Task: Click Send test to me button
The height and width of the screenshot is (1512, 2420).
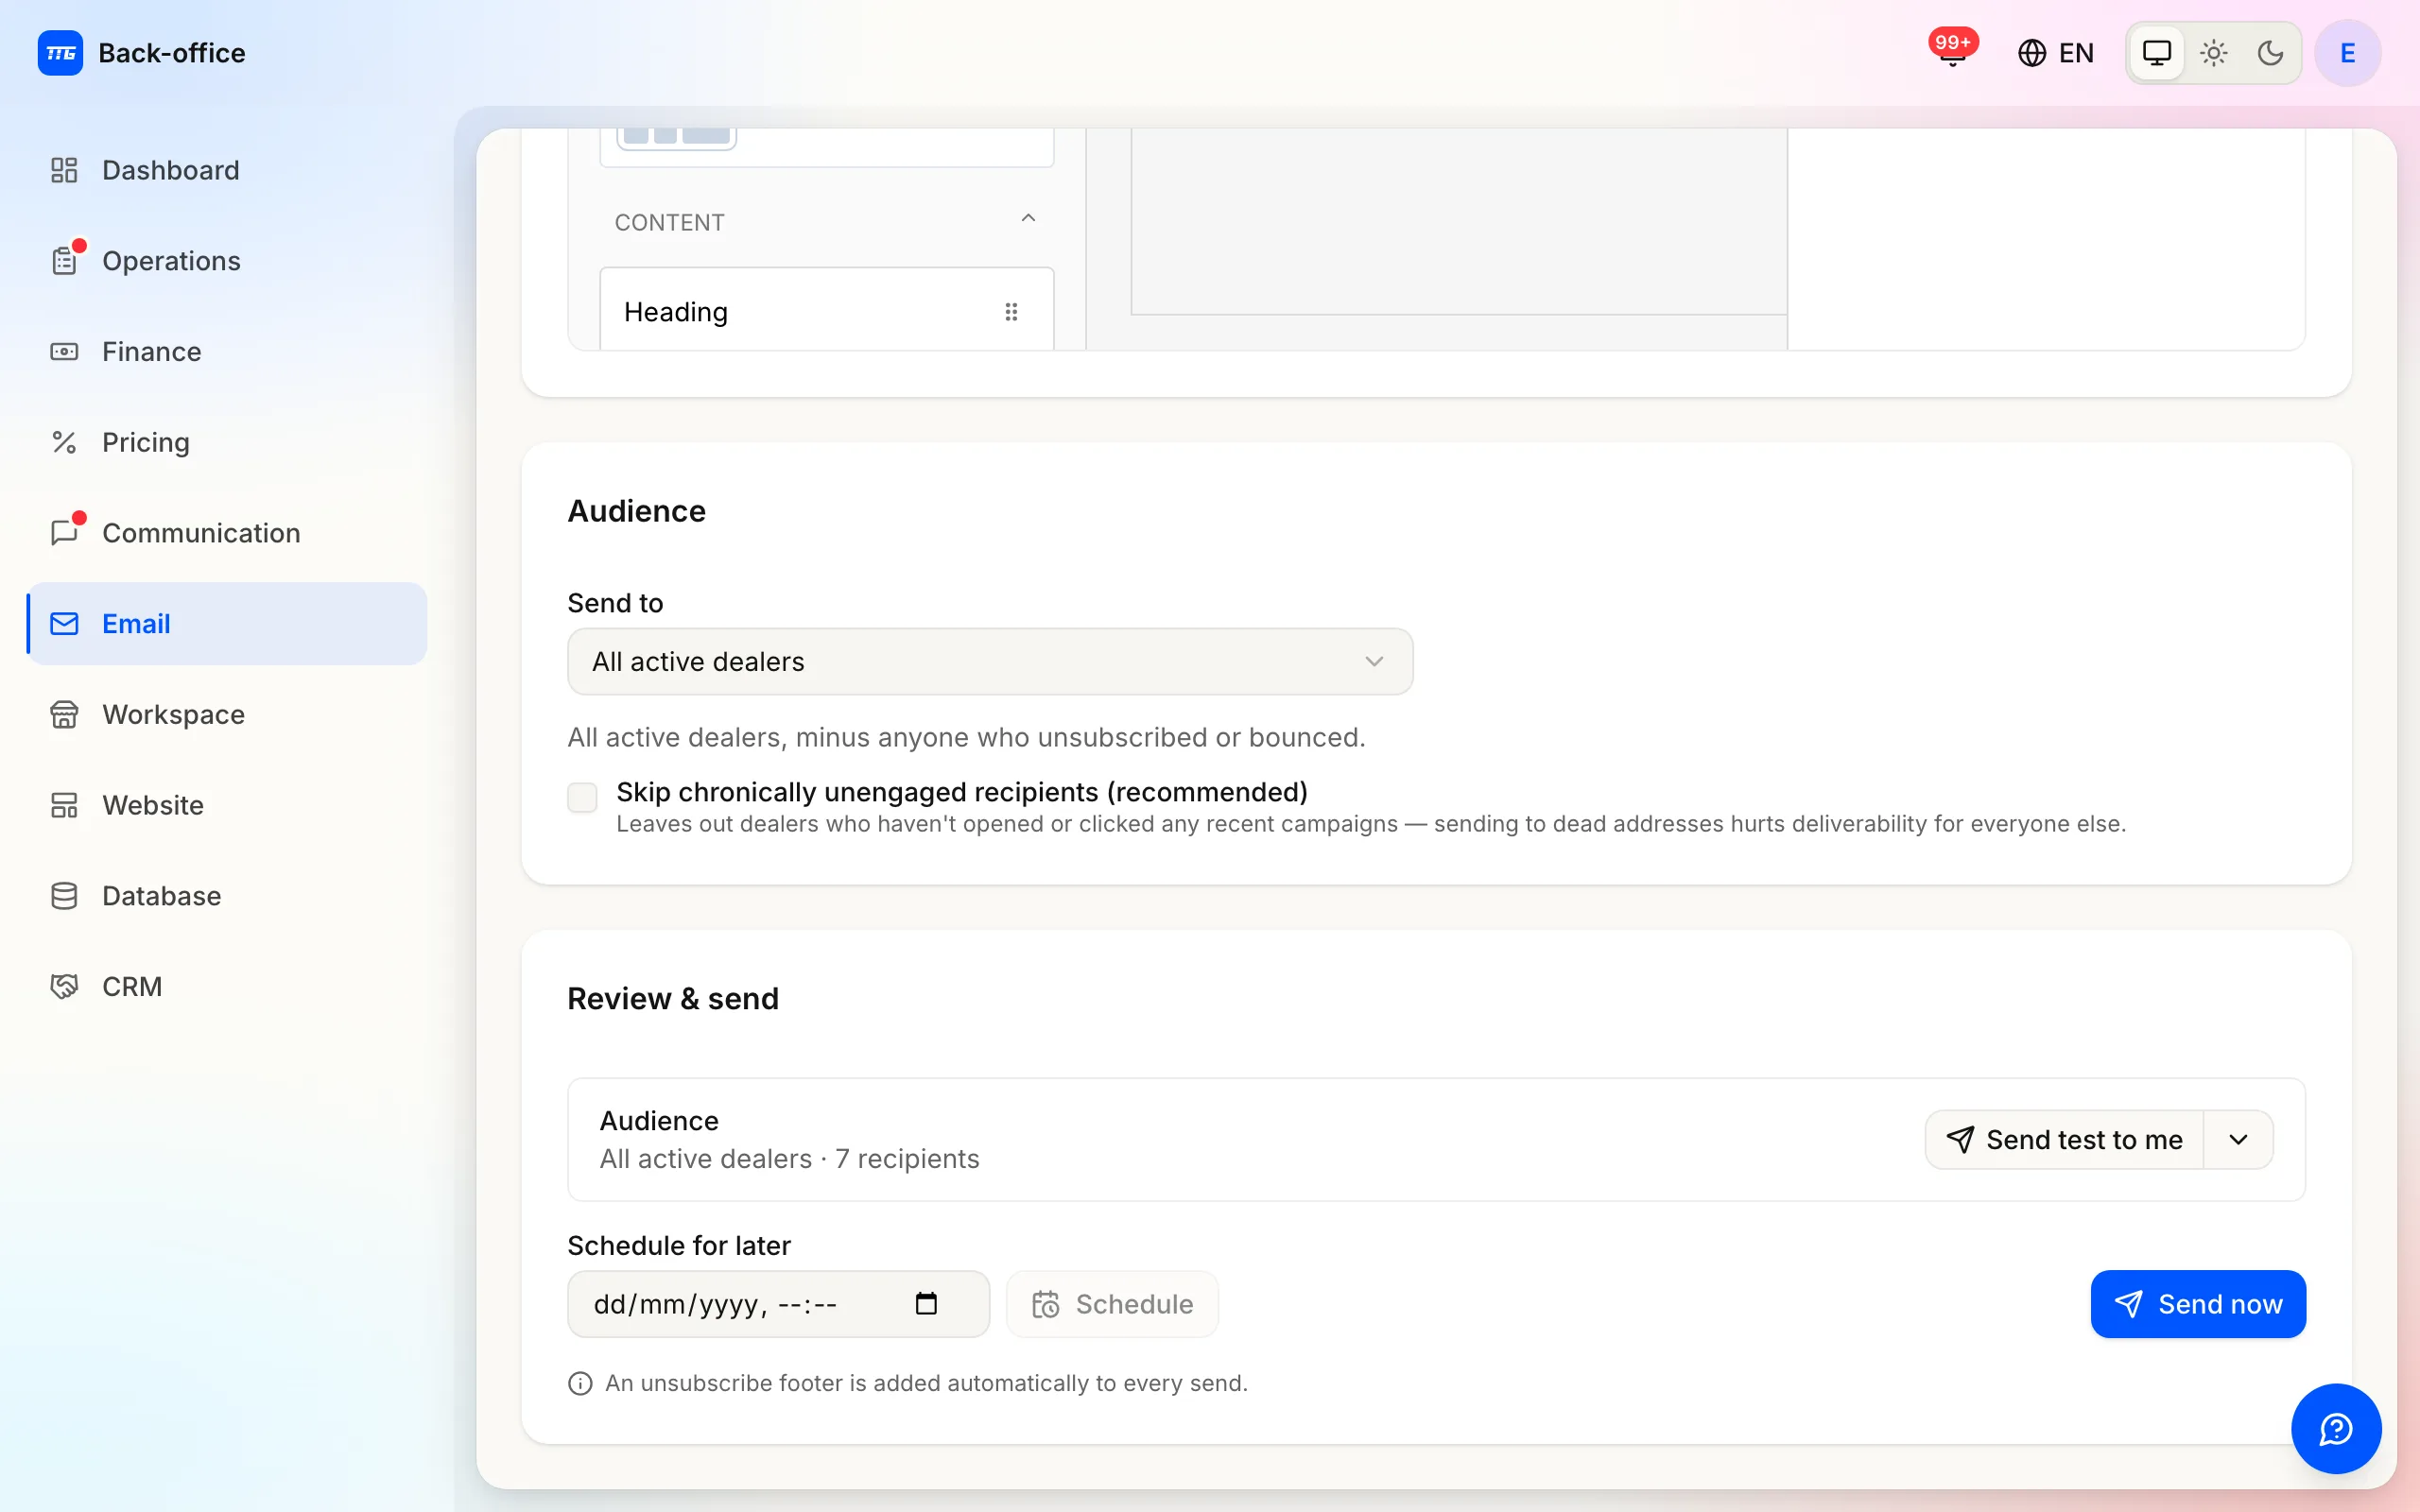Action: [x=2064, y=1140]
